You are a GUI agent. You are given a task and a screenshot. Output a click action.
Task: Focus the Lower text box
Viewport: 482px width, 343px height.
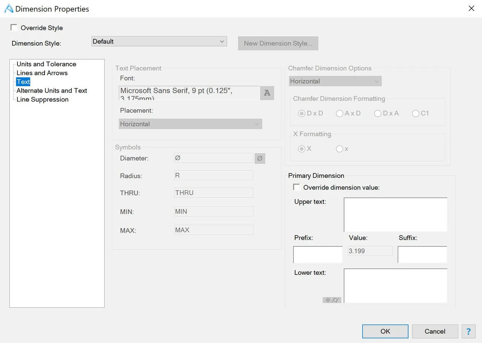396,286
